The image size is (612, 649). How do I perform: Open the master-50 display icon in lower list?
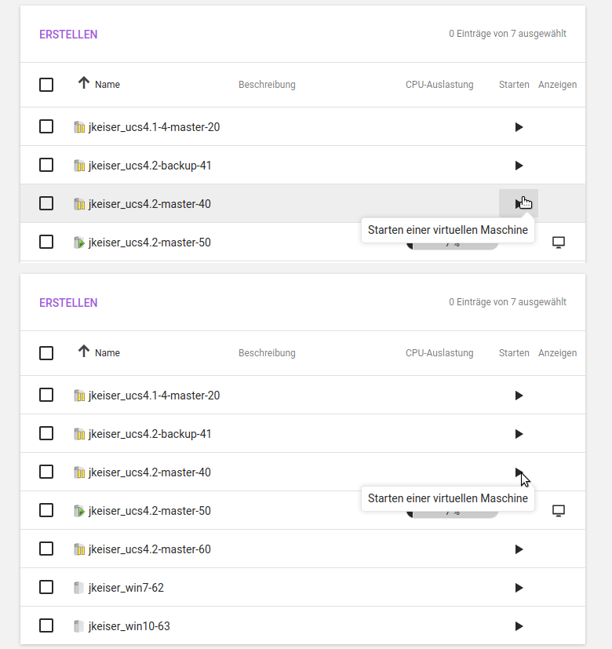[x=559, y=511]
